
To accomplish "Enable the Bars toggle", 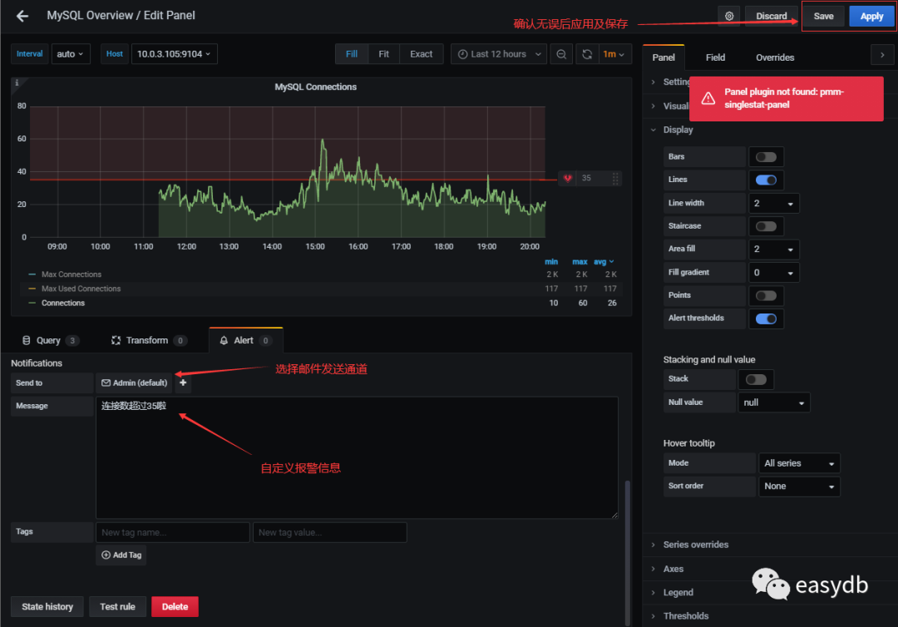I will click(766, 156).
